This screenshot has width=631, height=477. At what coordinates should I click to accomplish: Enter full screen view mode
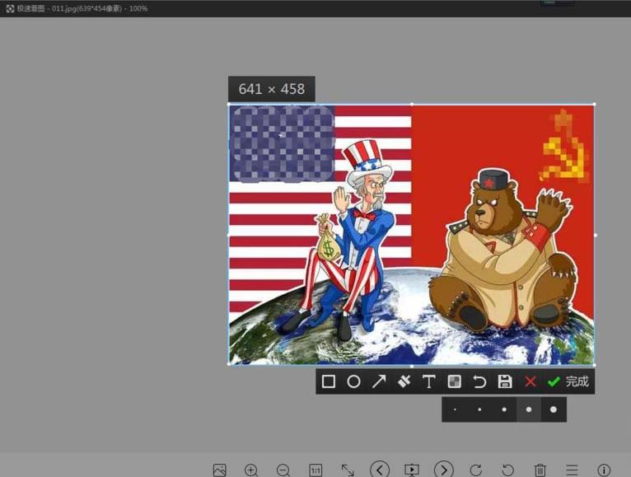pyautogui.click(x=348, y=470)
